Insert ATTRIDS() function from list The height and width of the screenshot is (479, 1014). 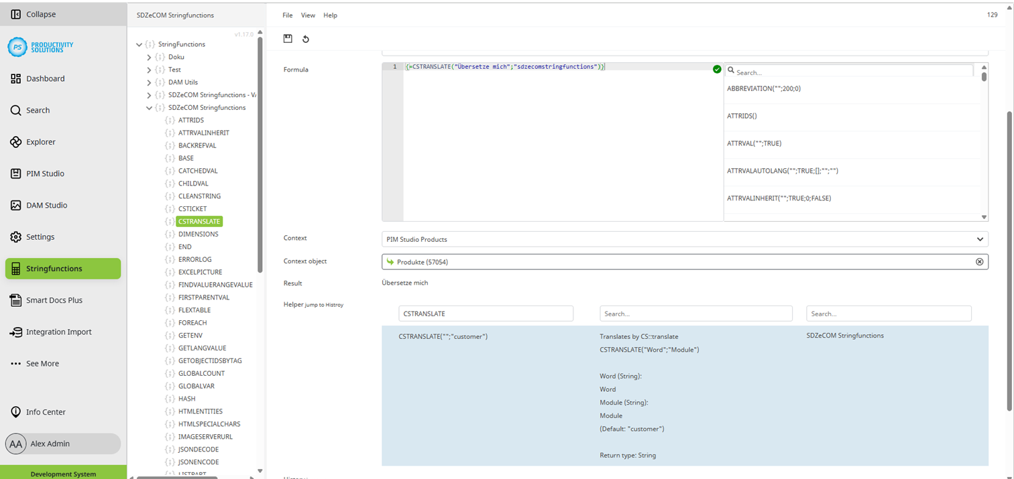click(x=742, y=116)
